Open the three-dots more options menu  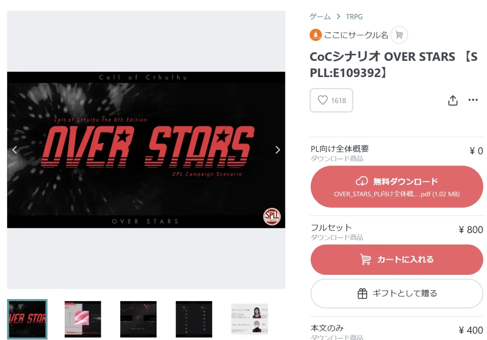tap(473, 100)
